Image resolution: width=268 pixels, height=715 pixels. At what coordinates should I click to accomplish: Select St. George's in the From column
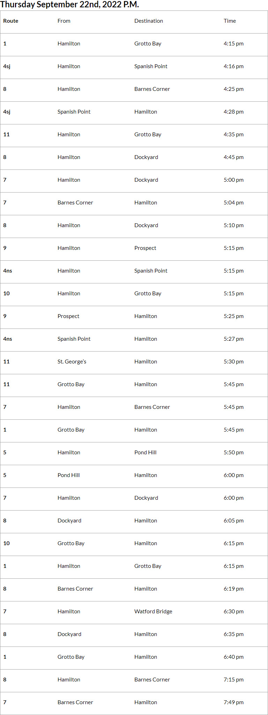[x=72, y=362]
